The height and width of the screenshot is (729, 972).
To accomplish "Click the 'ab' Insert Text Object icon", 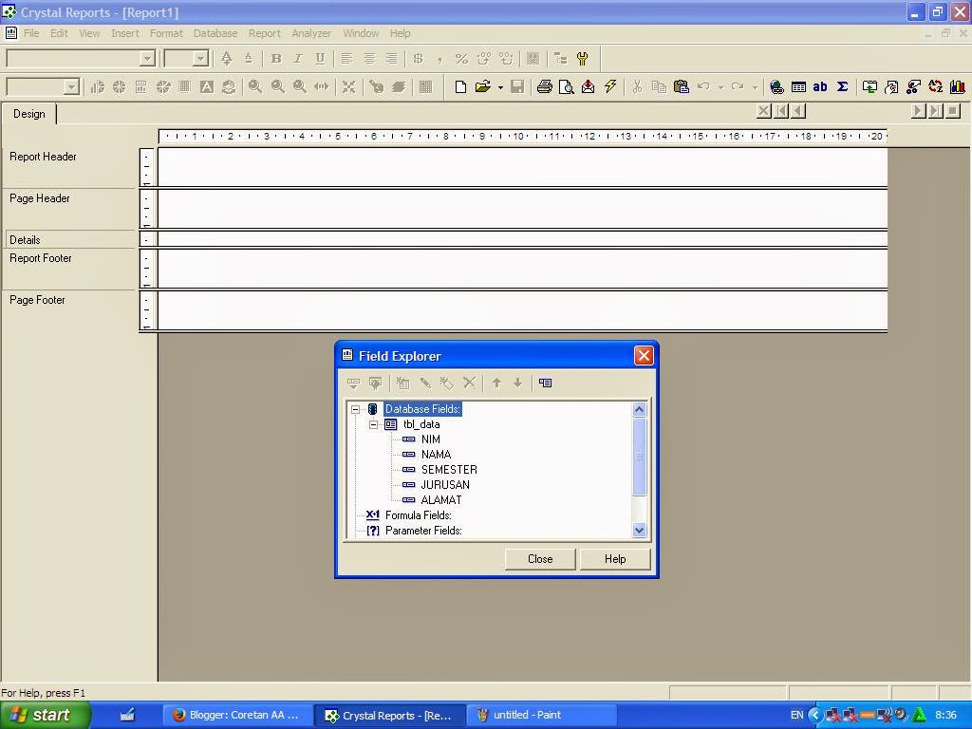I will [x=820, y=86].
